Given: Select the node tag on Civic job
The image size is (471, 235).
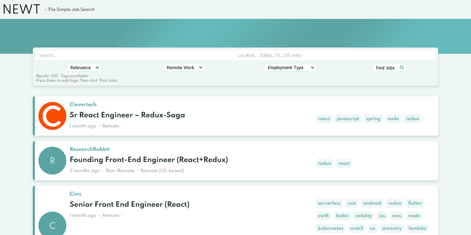Looking at the screenshot, I should (414, 216).
